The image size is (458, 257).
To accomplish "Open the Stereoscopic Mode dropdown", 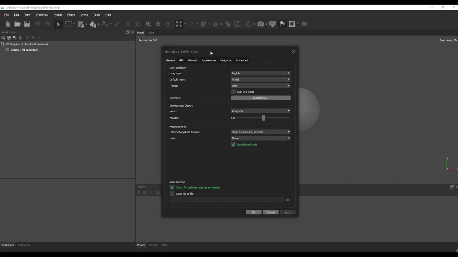I will (260, 111).
